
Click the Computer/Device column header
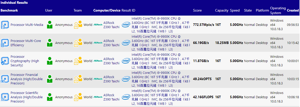click(107, 11)
